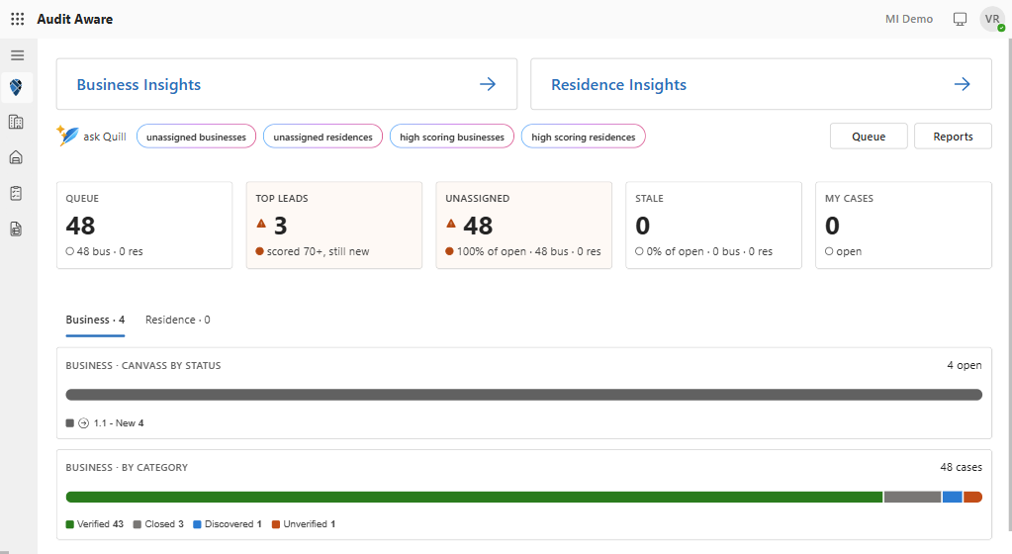Click the green Verified bar segment
This screenshot has height=554, width=1012.
475,497
